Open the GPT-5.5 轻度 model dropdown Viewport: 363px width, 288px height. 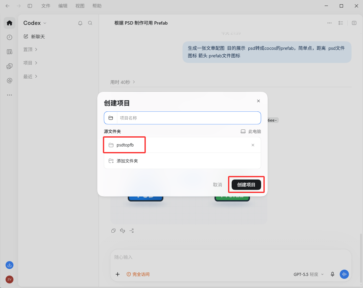309,274
